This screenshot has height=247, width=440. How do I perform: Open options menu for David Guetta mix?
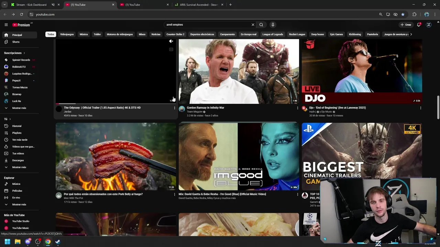(297, 195)
